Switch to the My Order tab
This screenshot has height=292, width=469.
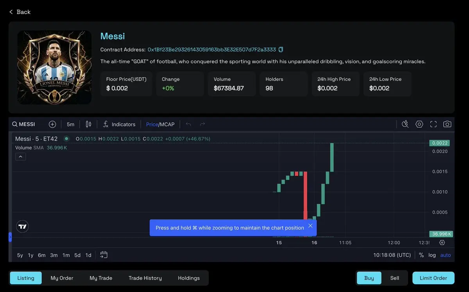point(62,278)
